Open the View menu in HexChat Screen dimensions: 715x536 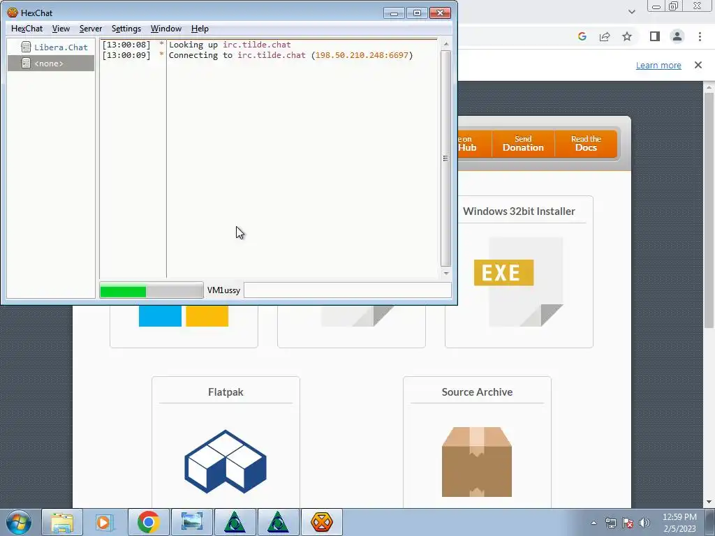point(61,29)
